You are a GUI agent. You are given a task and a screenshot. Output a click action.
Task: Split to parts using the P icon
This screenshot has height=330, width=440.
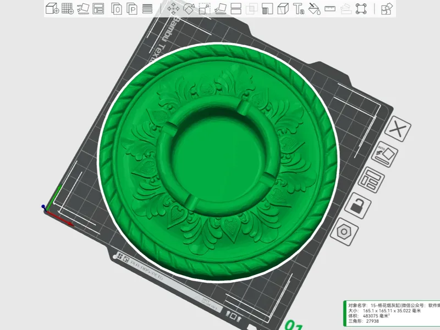tap(132, 9)
